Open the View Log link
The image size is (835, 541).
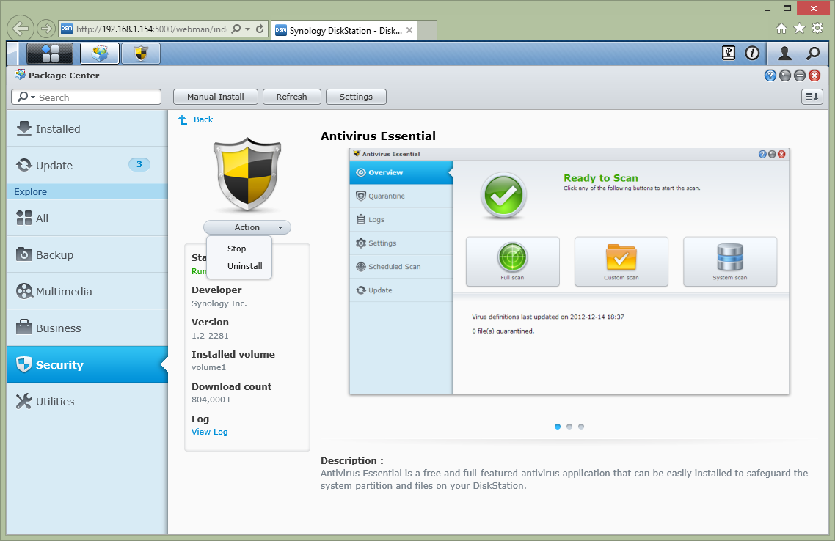click(x=209, y=432)
